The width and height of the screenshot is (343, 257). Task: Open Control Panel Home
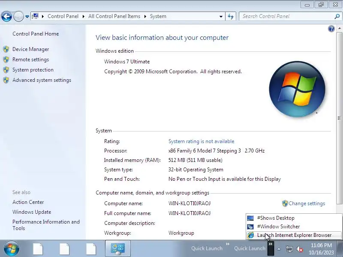36,34
